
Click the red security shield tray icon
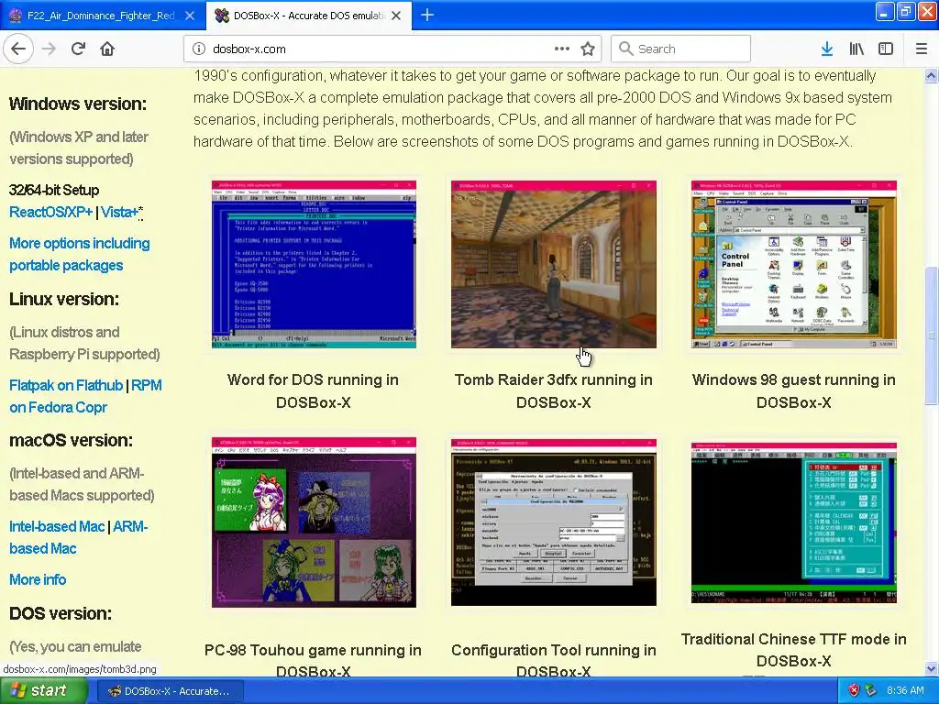(854, 691)
